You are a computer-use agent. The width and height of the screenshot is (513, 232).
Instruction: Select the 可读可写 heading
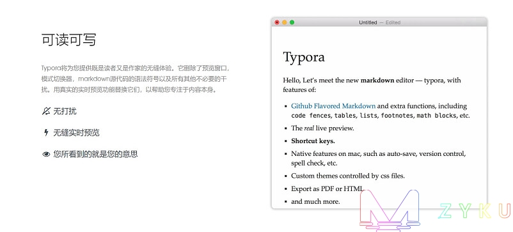(x=69, y=40)
